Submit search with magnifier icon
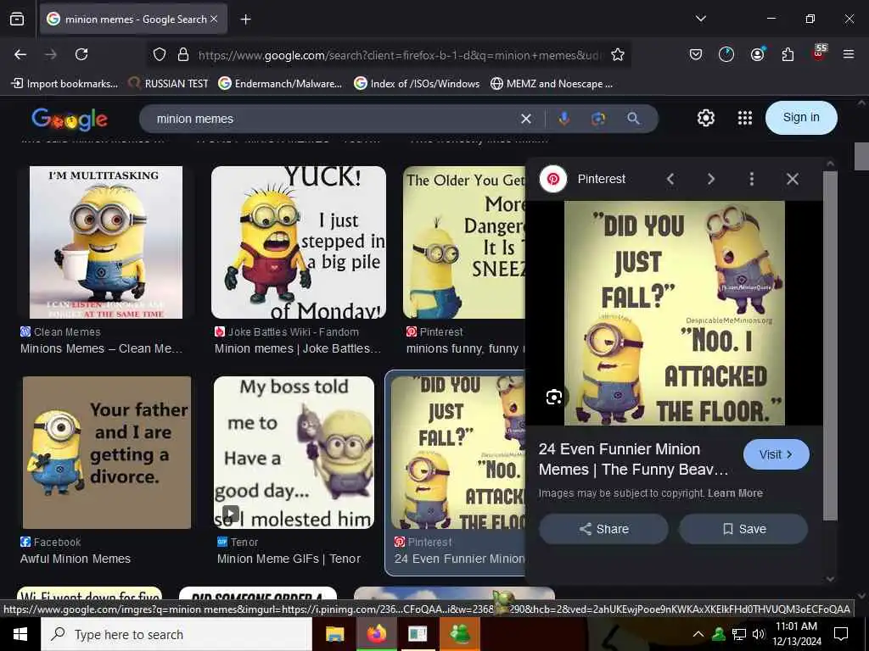The width and height of the screenshot is (869, 651). pyautogui.click(x=633, y=119)
